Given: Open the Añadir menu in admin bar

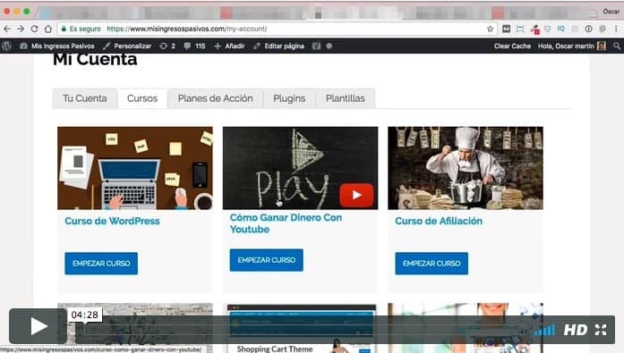Looking at the screenshot, I should click(x=229, y=46).
